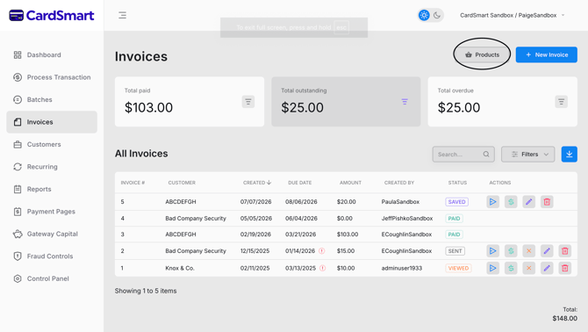Screen dimensions: 588x332
Task: Click overdue warning icon on invoice 2
Action: (x=322, y=251)
